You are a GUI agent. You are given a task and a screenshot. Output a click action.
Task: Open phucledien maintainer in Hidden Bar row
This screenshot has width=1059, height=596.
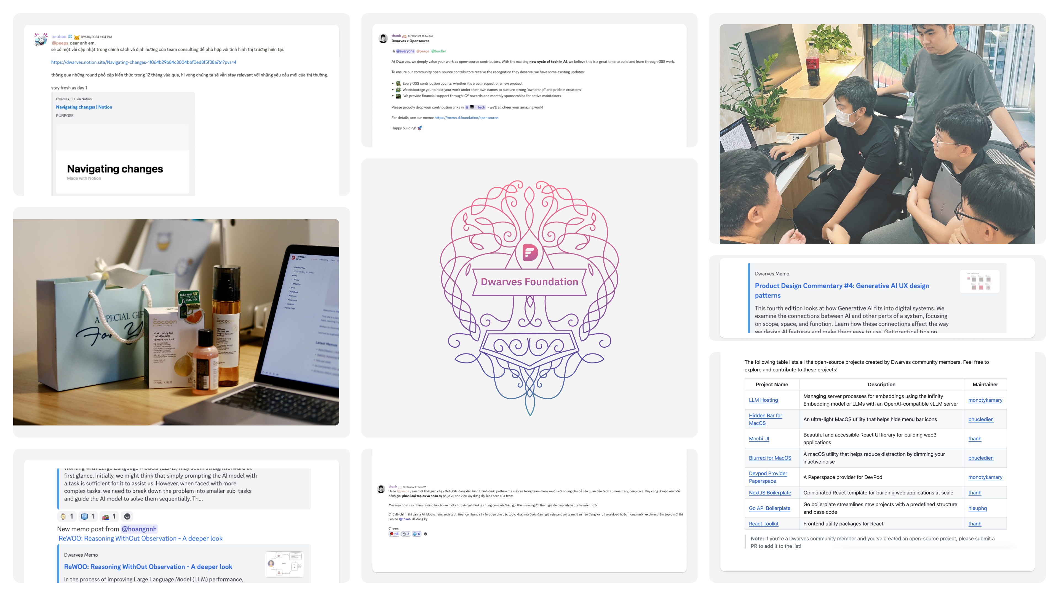(981, 419)
